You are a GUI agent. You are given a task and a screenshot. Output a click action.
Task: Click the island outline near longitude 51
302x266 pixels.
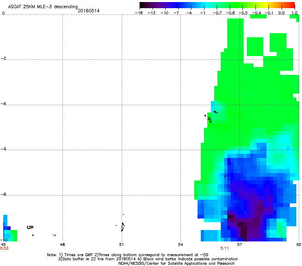(122, 227)
